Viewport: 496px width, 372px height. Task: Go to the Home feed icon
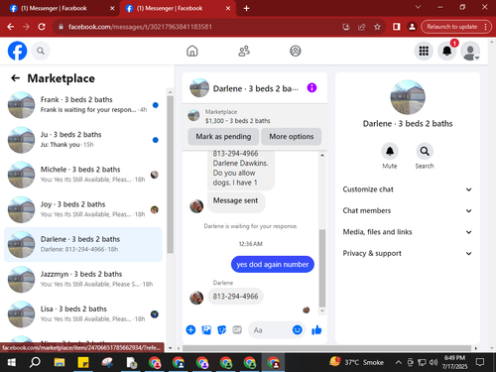[x=192, y=51]
